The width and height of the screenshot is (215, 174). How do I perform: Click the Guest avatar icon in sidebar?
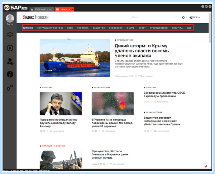(x=10, y=18)
